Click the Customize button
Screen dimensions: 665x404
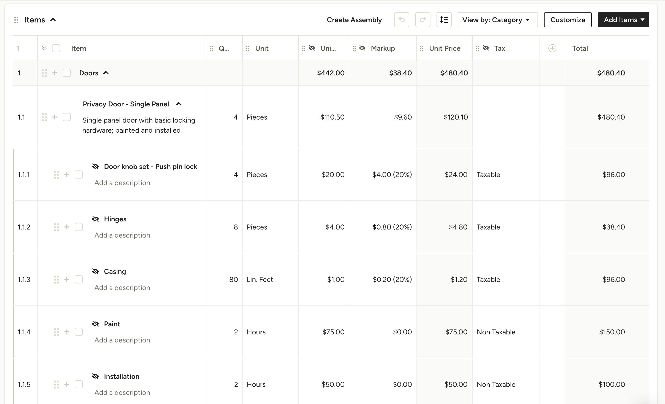tap(568, 20)
